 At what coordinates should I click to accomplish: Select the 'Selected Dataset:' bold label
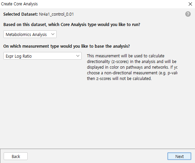[x=21, y=14]
